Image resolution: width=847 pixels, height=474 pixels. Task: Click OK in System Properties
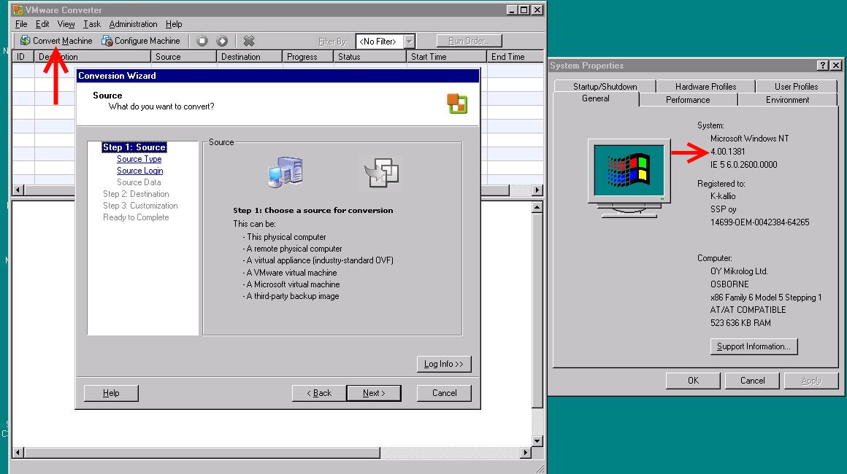pyautogui.click(x=693, y=381)
